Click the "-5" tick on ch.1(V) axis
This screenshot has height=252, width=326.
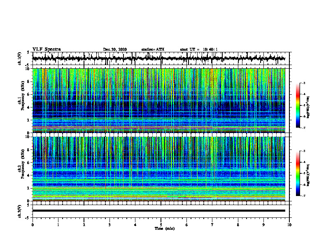click(x=28, y=65)
